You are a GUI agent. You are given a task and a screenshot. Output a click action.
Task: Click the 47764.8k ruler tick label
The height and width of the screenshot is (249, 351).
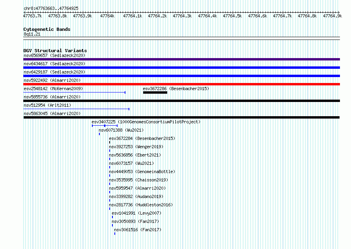coord(307,16)
